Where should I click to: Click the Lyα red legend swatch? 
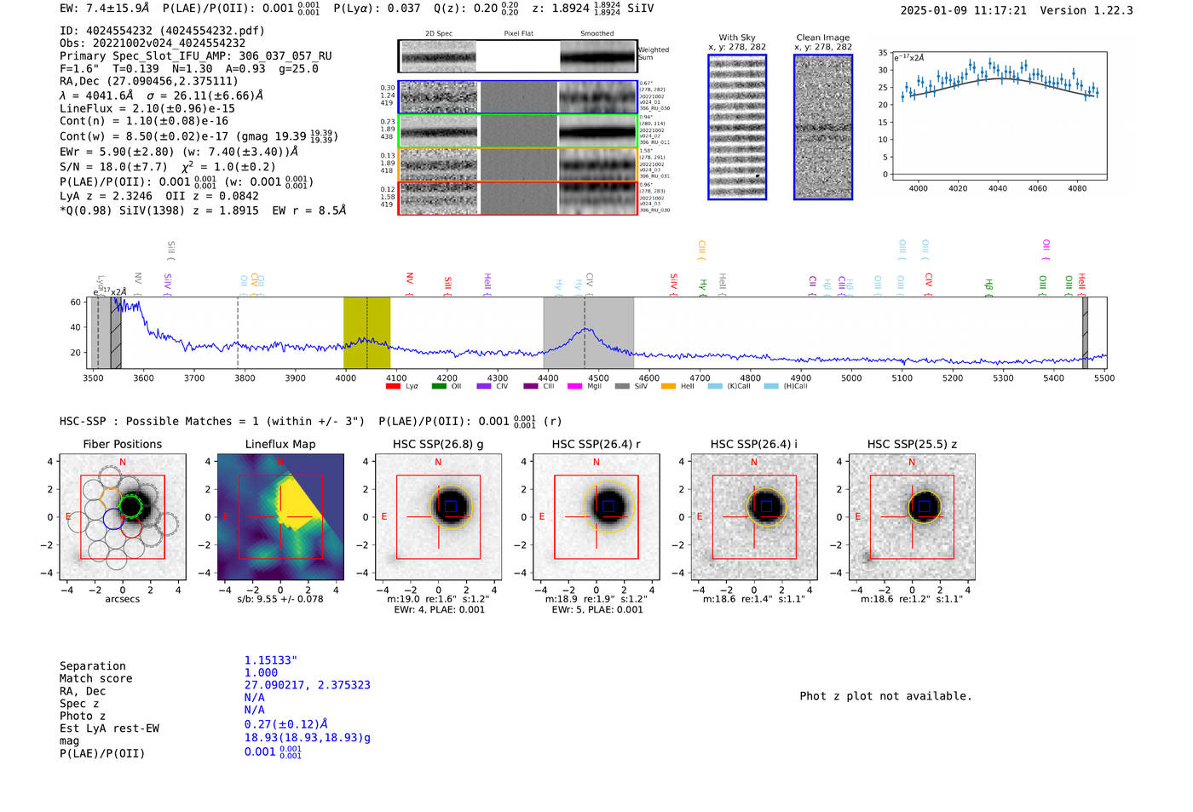393,386
